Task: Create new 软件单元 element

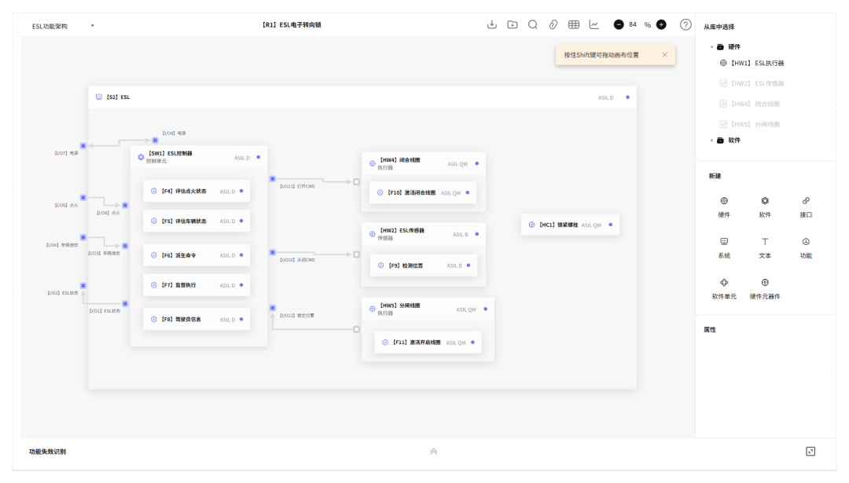Action: [x=724, y=289]
